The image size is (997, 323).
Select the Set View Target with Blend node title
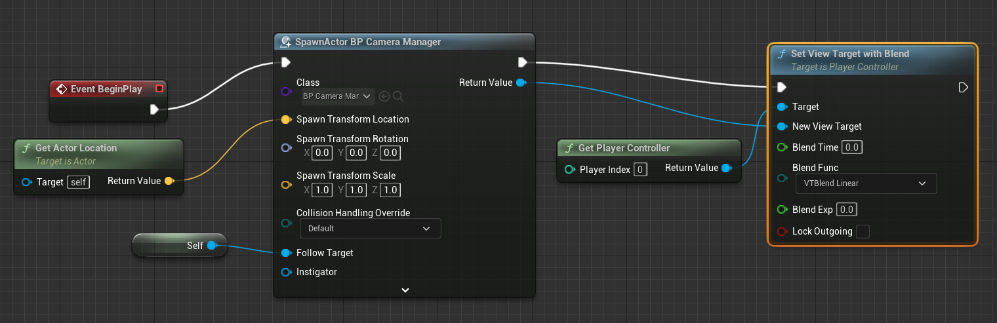pyautogui.click(x=850, y=54)
